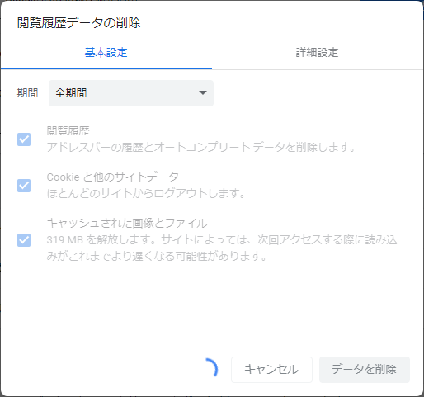Click the checkmark icon next to 閲覧履歴
Screen dimensions: 424x397
point(24,139)
